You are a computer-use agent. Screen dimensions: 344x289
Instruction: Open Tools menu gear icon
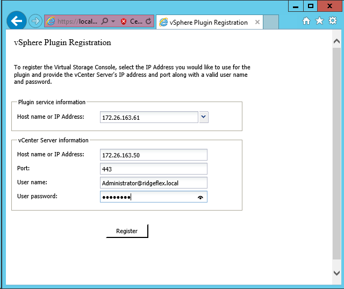pyautogui.click(x=333, y=20)
